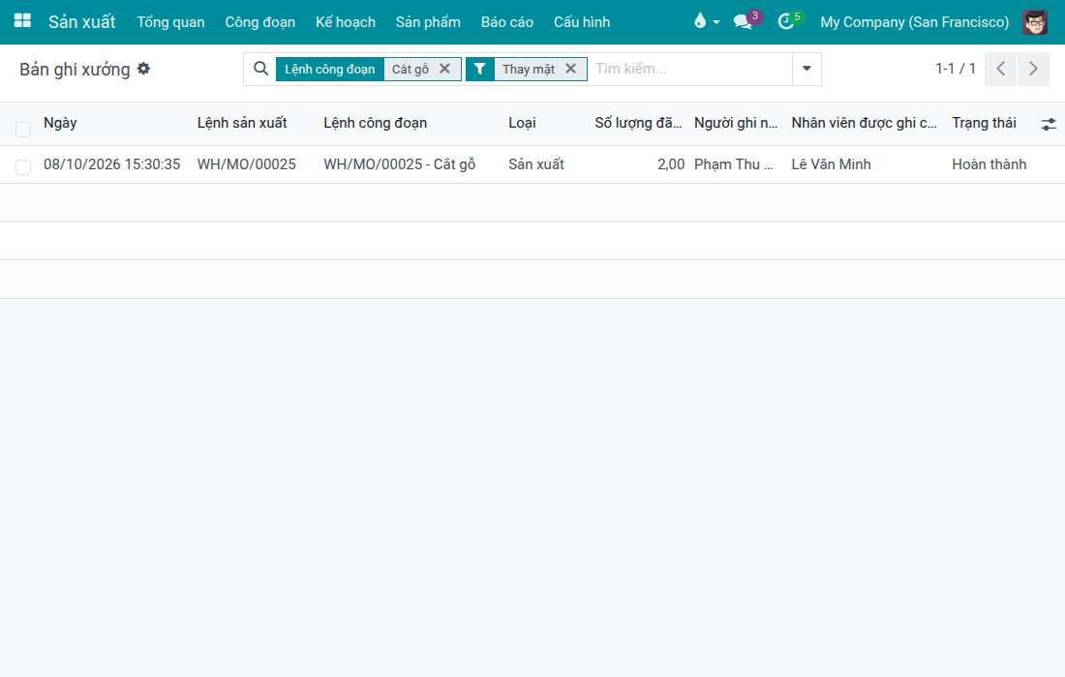Viewport: 1065px width, 677px height.
Task: Check the WH/MO/00025 row checkbox
Action: coord(23,167)
